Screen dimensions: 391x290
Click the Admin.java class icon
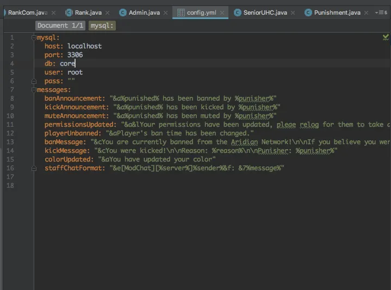click(123, 13)
